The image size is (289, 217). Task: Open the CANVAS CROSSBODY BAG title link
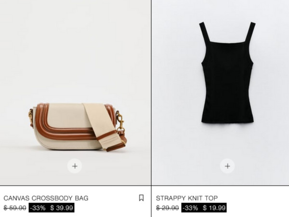(x=46, y=198)
